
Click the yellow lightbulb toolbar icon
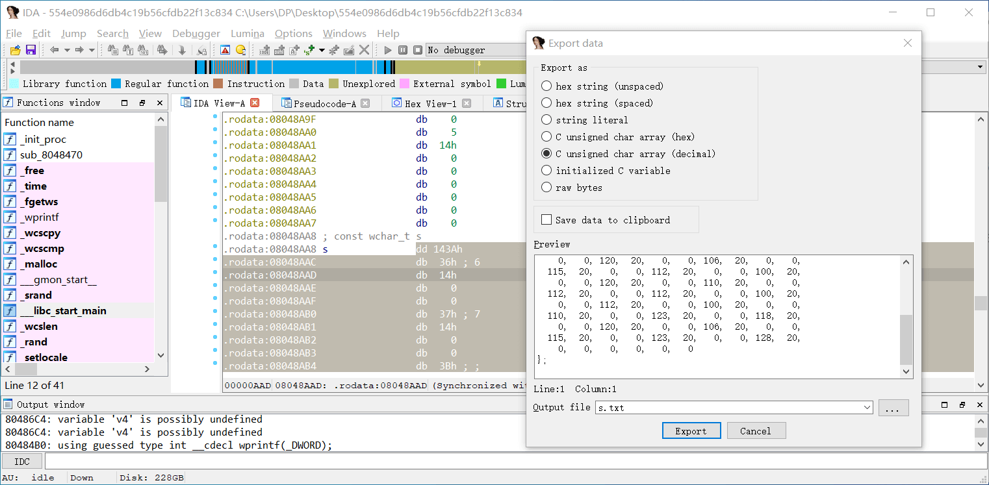click(x=241, y=50)
